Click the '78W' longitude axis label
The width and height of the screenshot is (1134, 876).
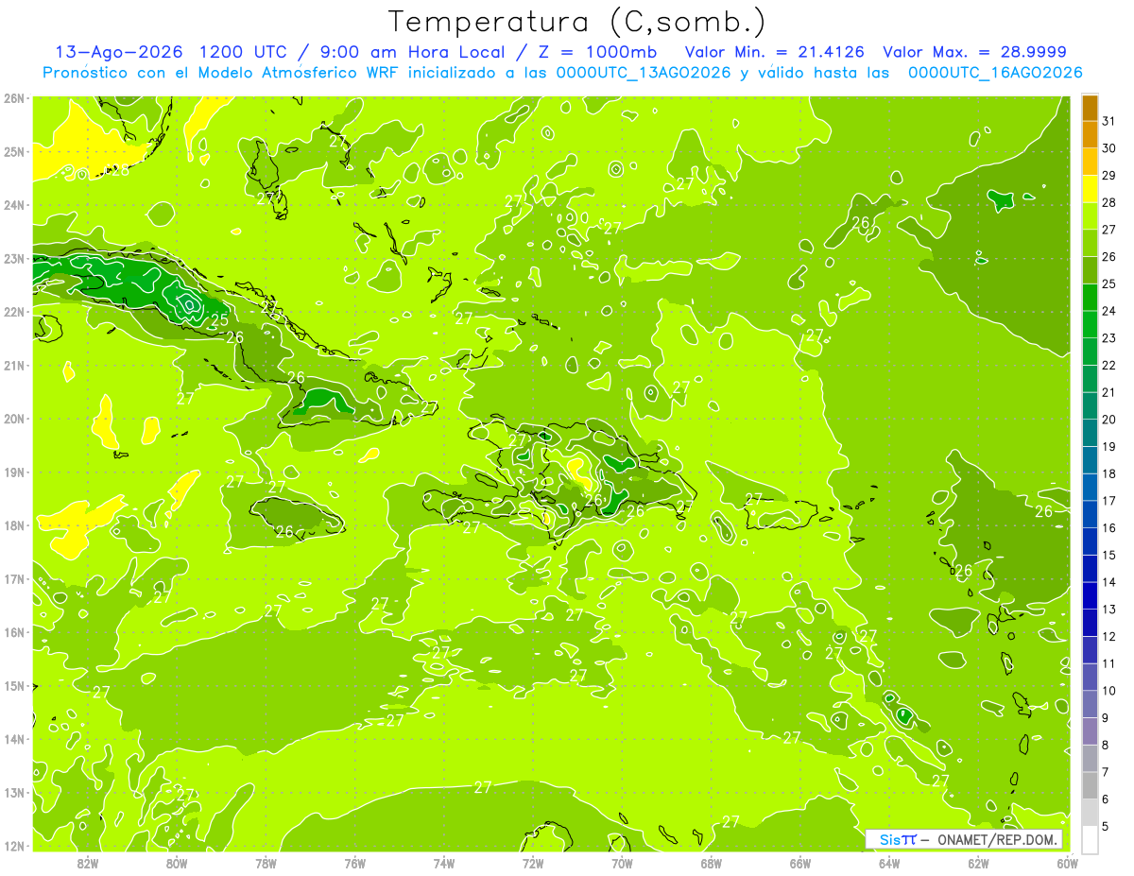click(266, 863)
